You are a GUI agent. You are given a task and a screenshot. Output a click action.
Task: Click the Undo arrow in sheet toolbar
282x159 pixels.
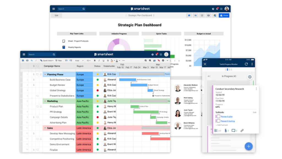pyautogui.click(x=32, y=60)
